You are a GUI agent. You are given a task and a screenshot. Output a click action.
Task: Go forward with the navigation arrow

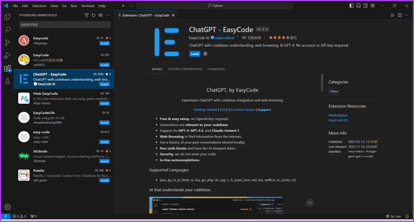coord(131,6)
